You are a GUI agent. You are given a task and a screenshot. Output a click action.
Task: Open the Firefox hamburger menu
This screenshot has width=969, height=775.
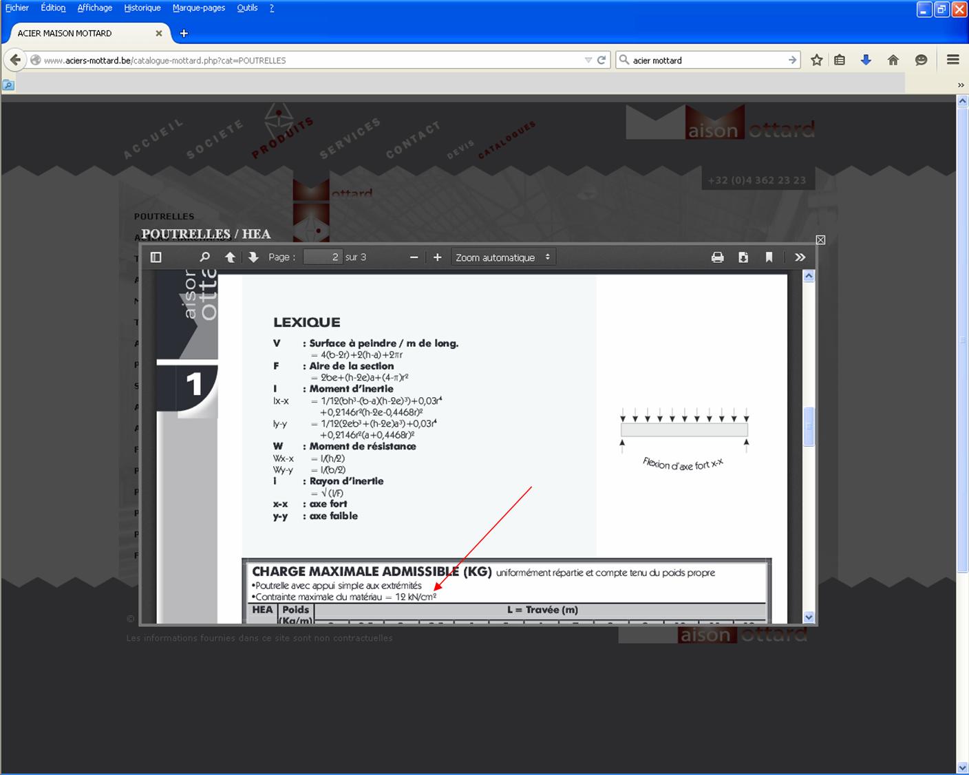(953, 61)
